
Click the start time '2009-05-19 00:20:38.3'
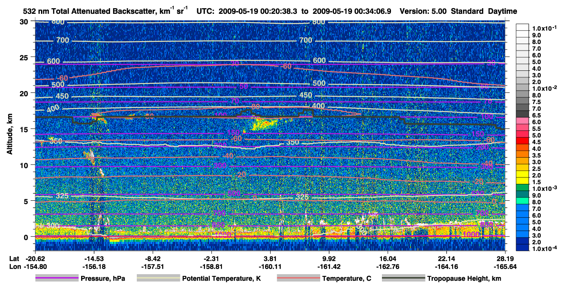(258, 11)
